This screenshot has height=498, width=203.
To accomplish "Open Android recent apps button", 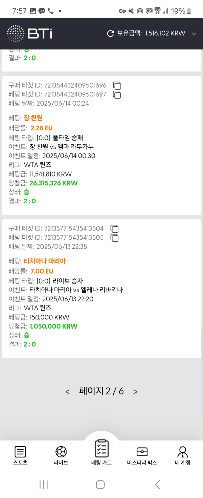I will click(44, 484).
